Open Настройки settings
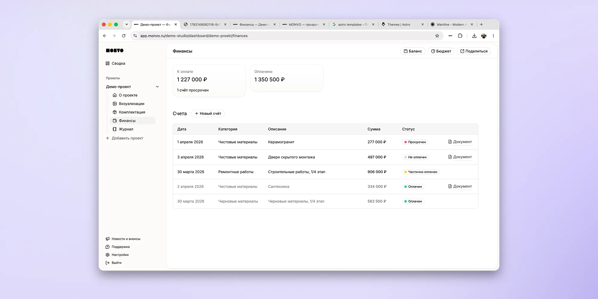Screen dimensions: 598x299 tap(117, 255)
